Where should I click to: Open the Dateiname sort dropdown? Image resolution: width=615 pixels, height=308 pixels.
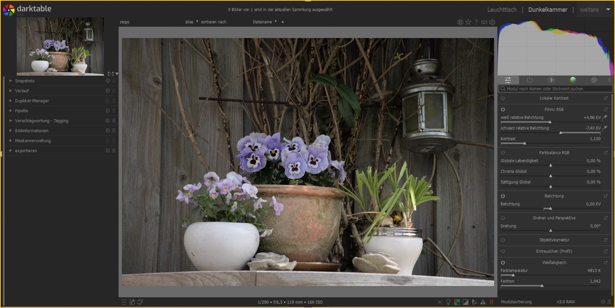(x=265, y=22)
